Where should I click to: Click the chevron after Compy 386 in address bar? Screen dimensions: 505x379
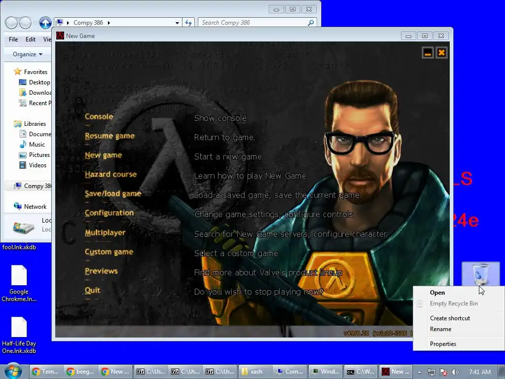click(x=109, y=23)
